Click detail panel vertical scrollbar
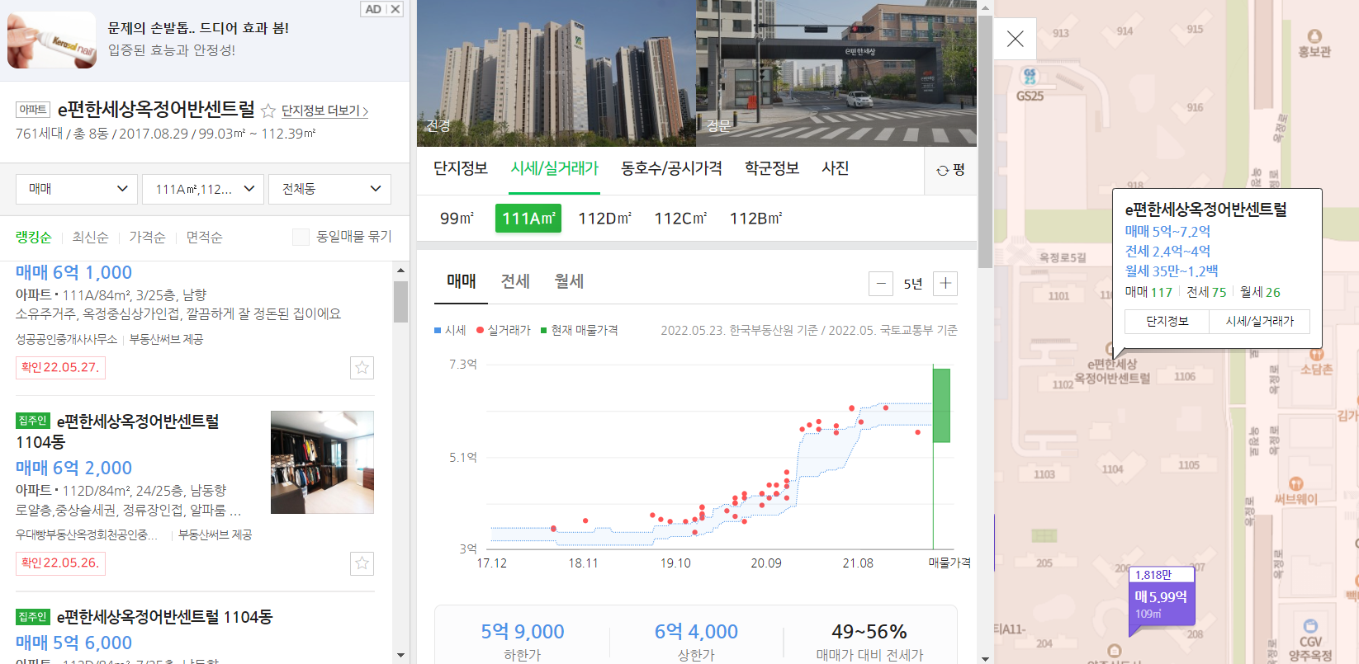 click(x=985, y=141)
